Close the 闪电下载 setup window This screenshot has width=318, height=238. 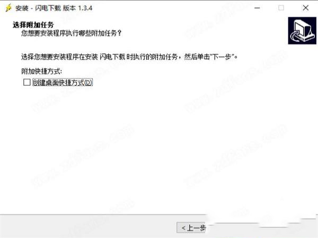(306, 8)
